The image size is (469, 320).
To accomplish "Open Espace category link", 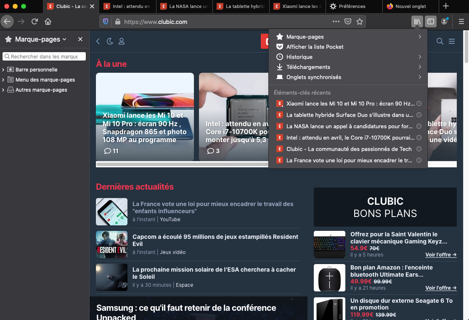I will pyautogui.click(x=185, y=285).
